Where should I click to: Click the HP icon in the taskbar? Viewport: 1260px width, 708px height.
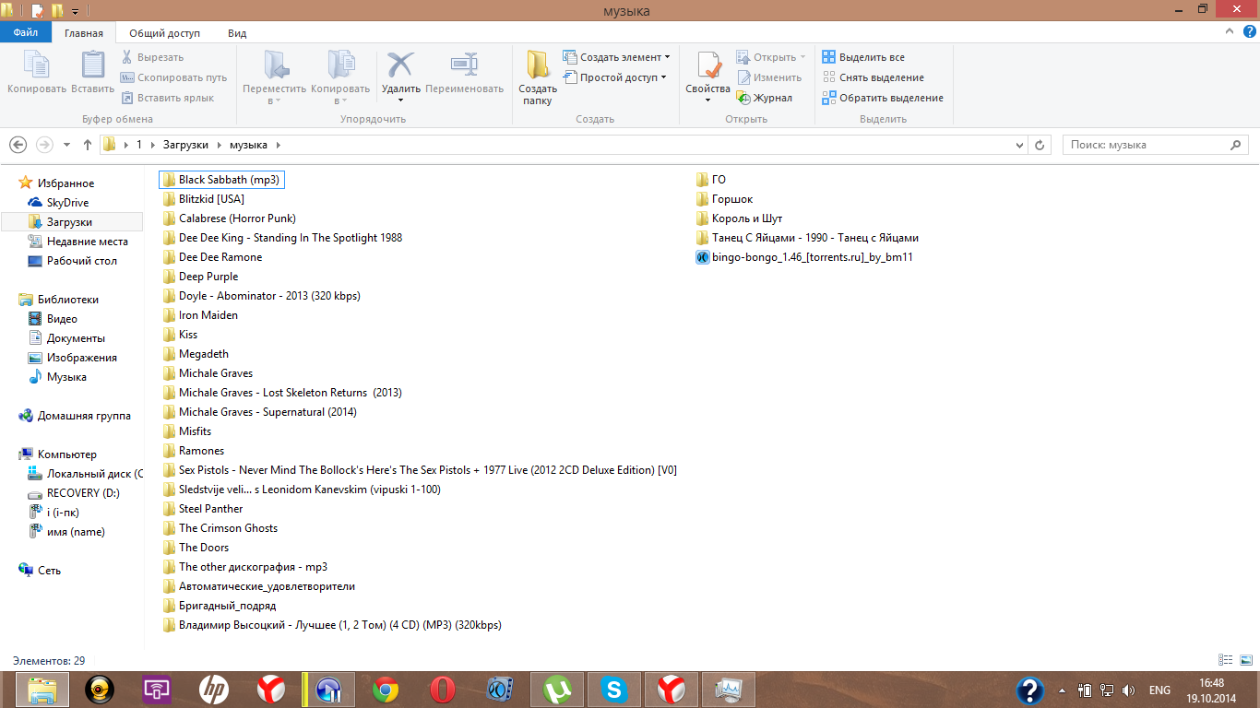[213, 690]
